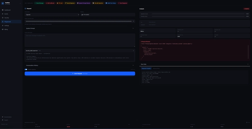Click the Send Request button

tap(80, 73)
